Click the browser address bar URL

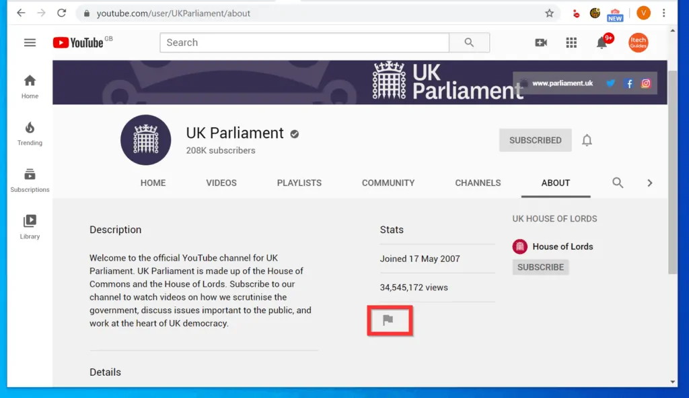tap(174, 13)
